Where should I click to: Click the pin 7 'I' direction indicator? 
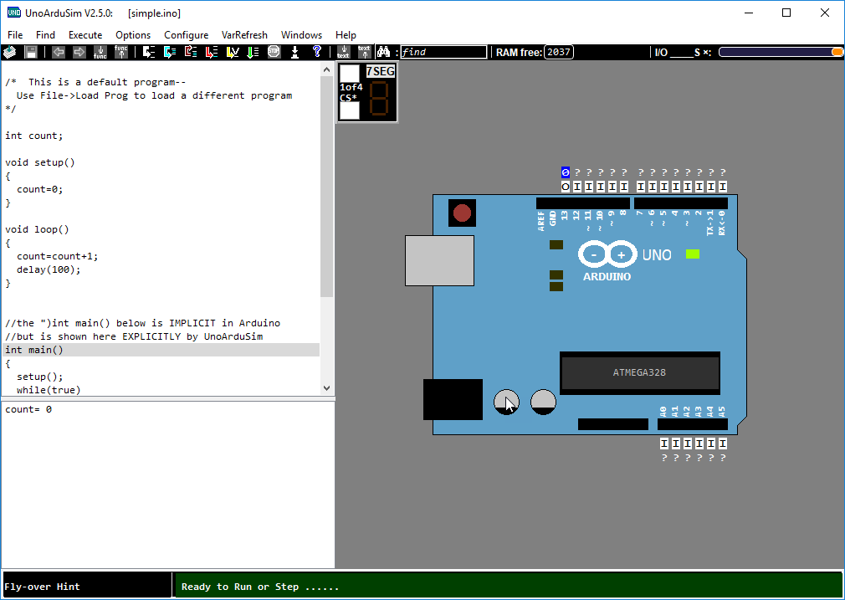tap(640, 187)
